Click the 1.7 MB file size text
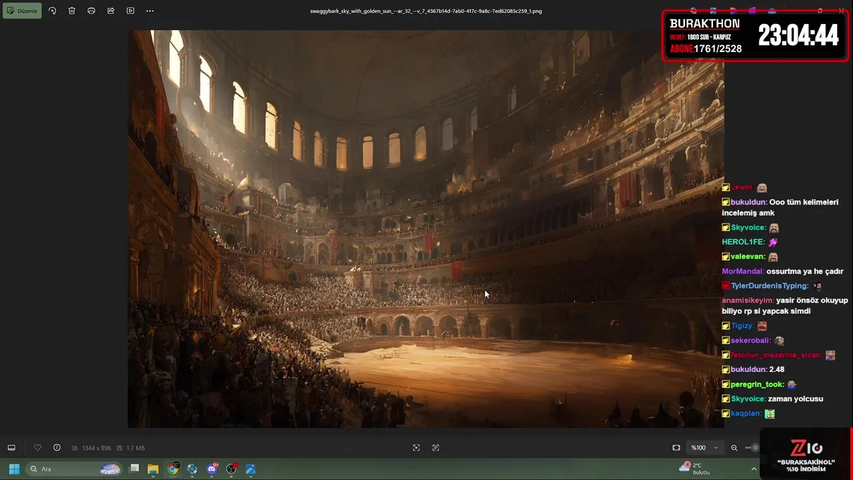The width and height of the screenshot is (853, 480). [135, 448]
